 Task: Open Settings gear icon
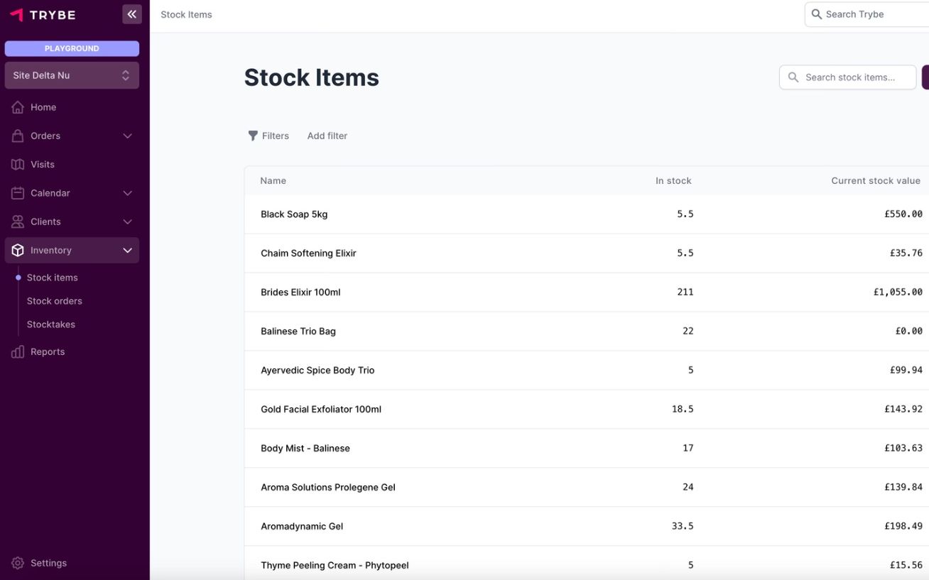(x=18, y=563)
